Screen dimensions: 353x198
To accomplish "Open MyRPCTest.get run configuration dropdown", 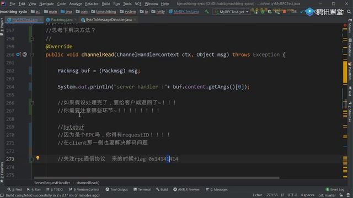I will point(231,12).
